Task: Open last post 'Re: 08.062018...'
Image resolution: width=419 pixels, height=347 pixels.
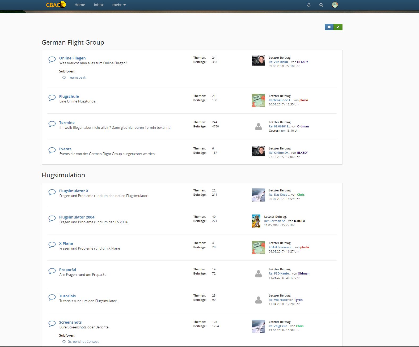Action: (x=280, y=126)
